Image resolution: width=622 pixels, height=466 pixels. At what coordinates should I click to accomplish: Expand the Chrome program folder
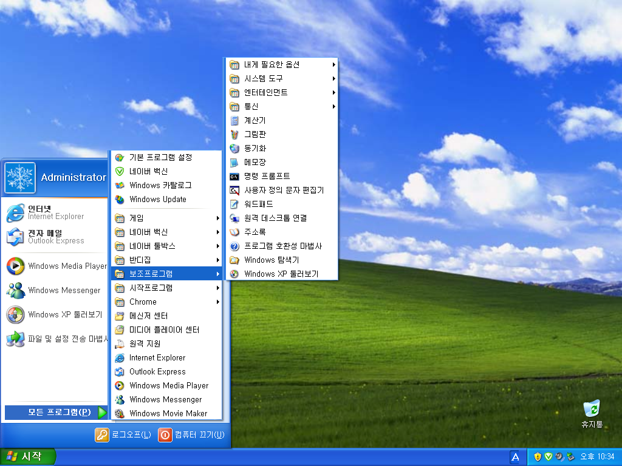coord(143,302)
